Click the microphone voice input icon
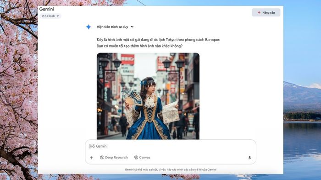The width and height of the screenshot is (321, 180). (249, 157)
